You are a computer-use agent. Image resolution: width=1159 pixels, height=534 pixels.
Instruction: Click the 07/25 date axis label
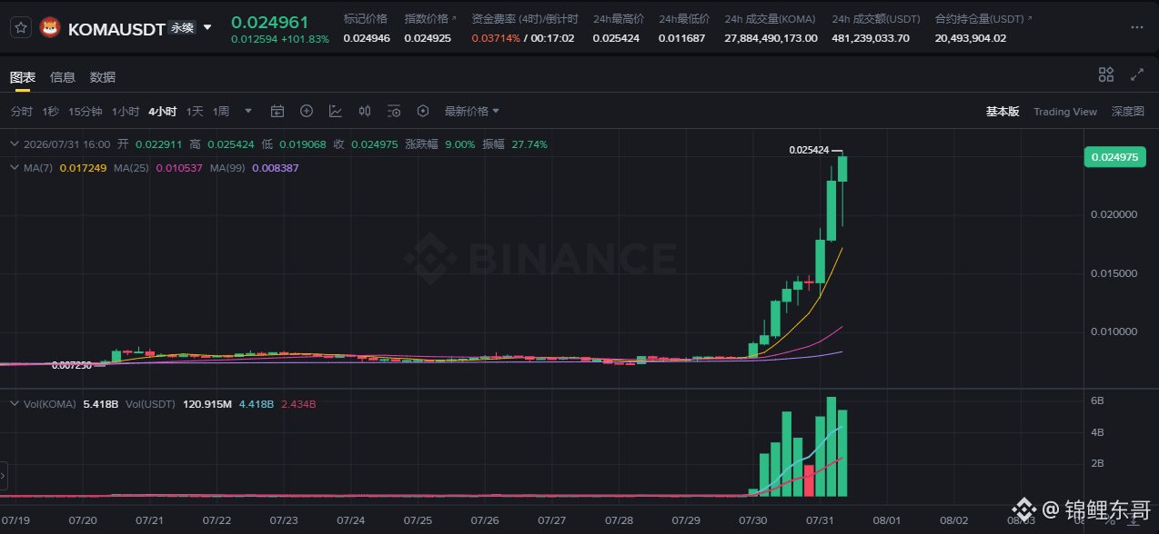418,521
